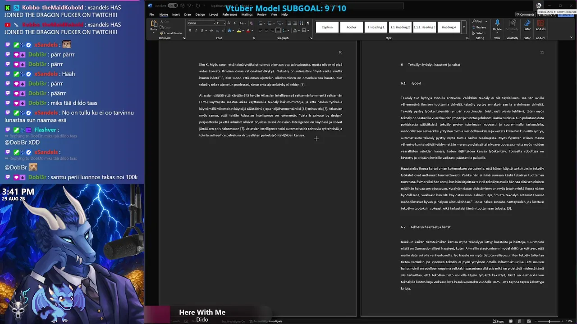Viewport: 577px width, 324px height.
Task: Align text right
Action: pos(272,31)
